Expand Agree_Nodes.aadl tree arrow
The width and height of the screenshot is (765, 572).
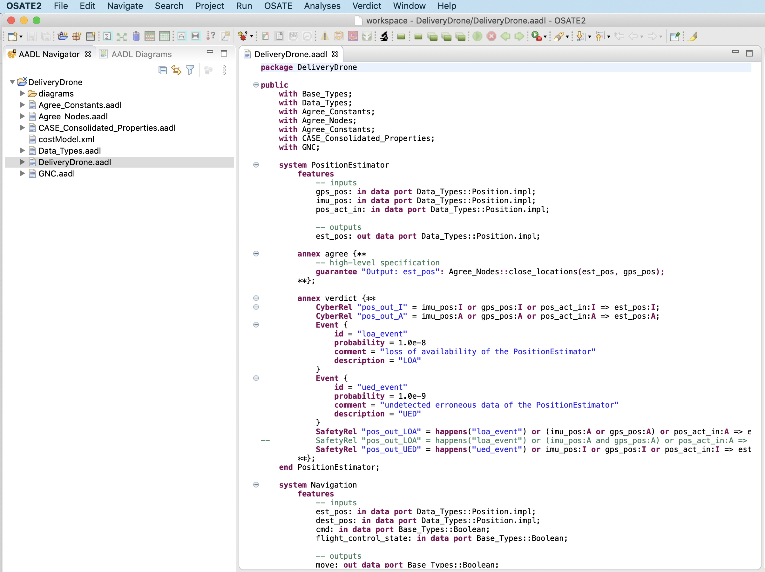[x=22, y=116]
